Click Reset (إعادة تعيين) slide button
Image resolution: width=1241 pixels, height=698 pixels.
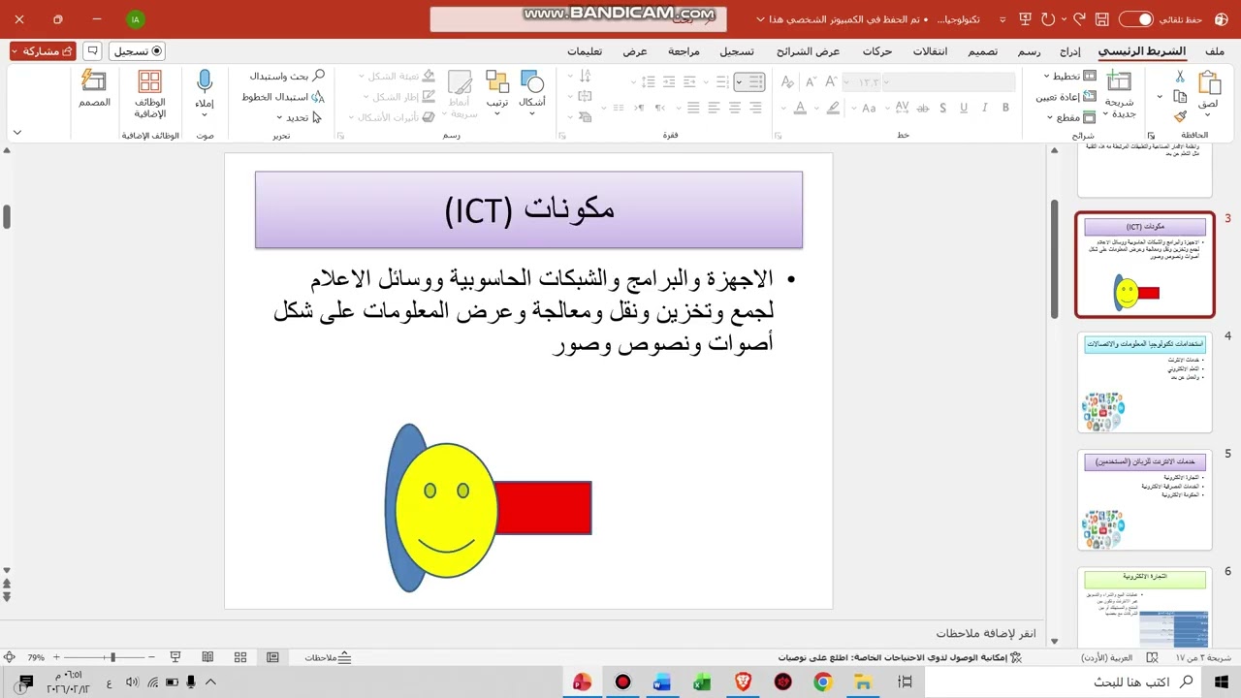pyautogui.click(x=1066, y=96)
